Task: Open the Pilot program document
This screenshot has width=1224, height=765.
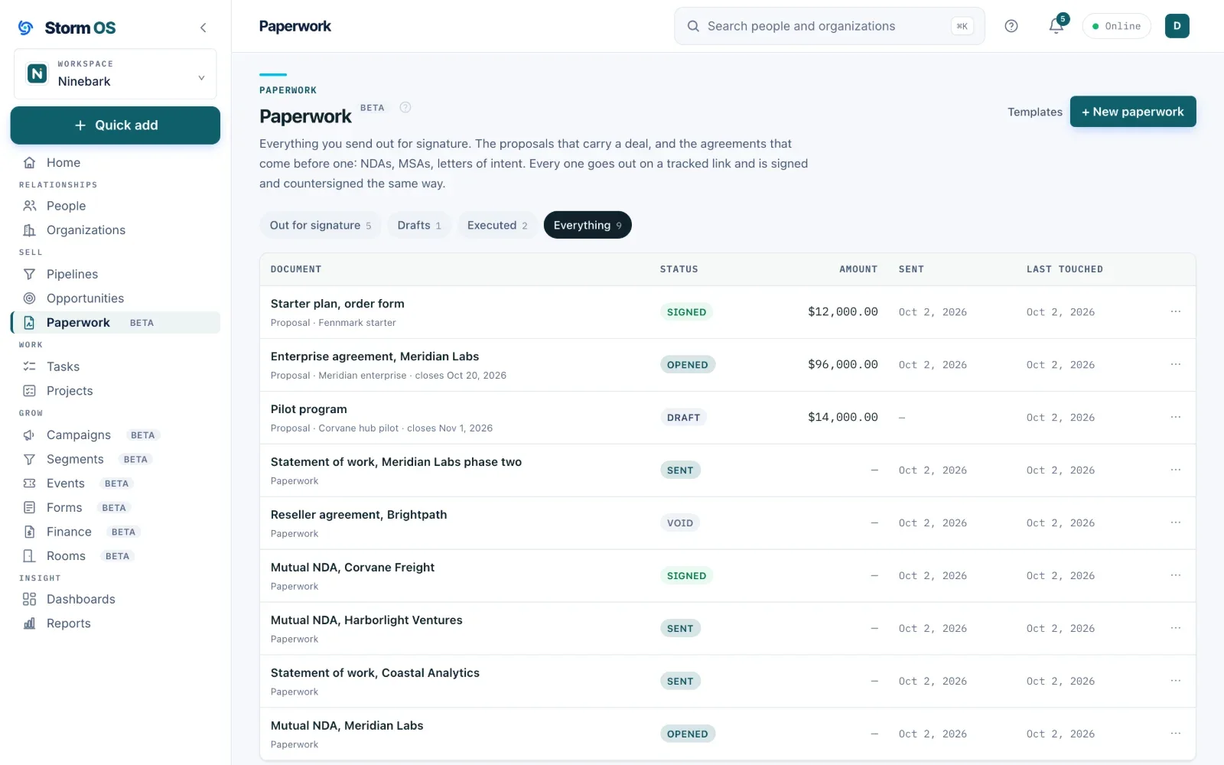Action: click(x=309, y=409)
